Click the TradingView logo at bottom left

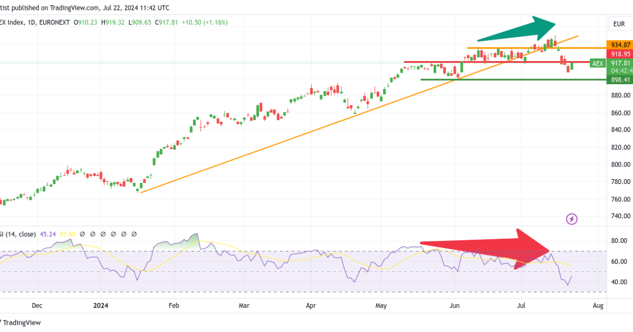point(22,321)
